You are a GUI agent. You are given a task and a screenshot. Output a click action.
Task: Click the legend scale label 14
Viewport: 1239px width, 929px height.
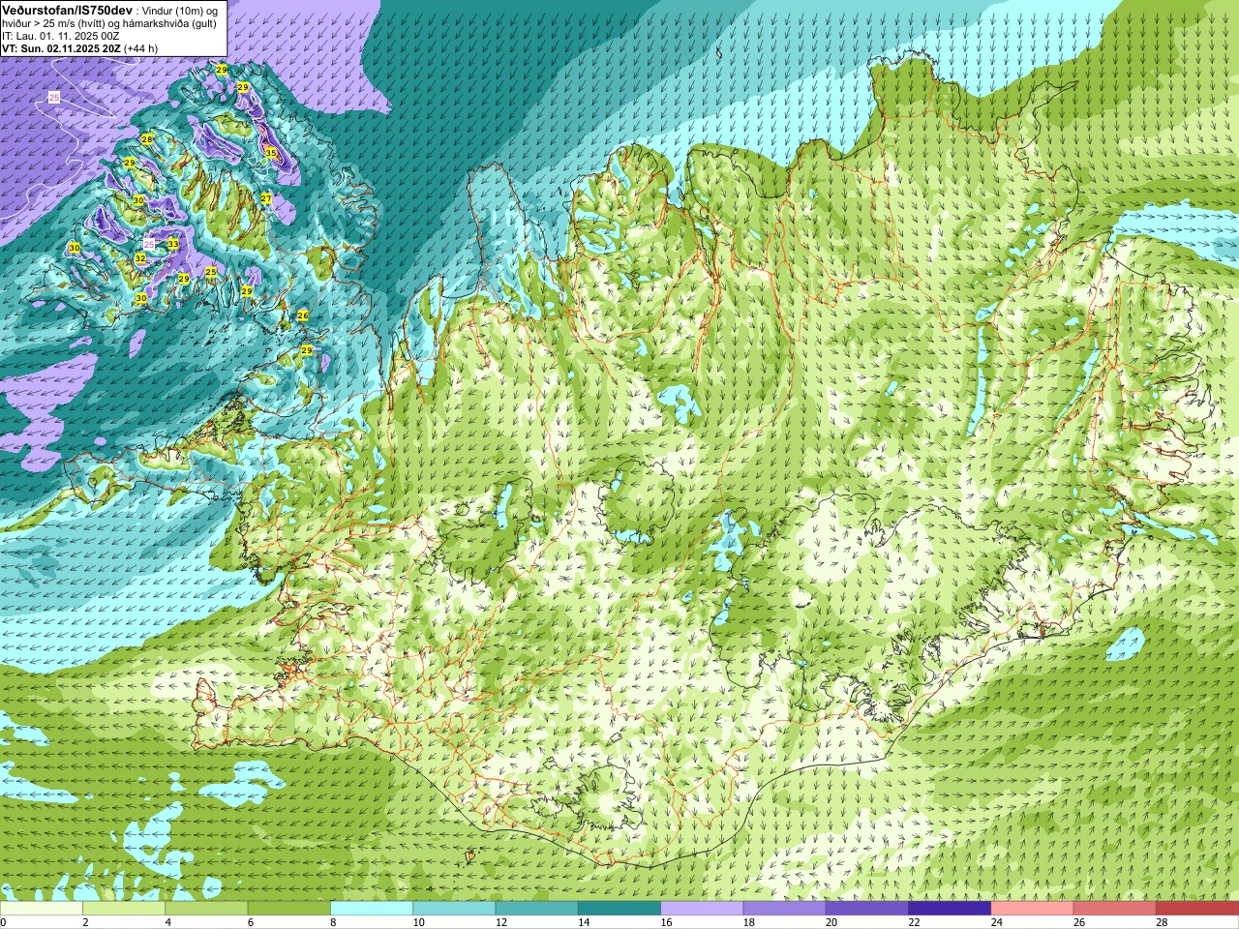[x=584, y=922]
